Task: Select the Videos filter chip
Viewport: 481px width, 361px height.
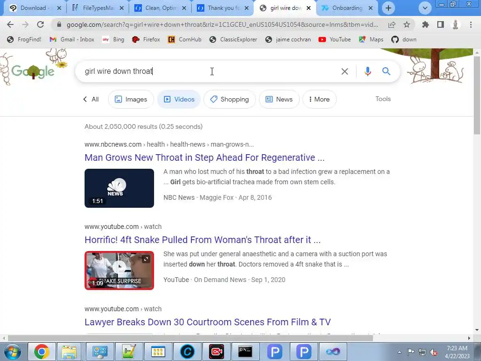Action: coord(179,99)
